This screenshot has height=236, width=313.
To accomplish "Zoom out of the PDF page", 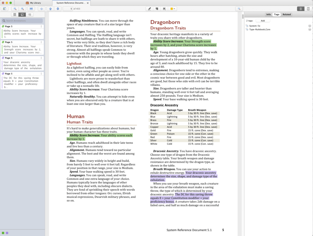I will pyautogui.click(x=15, y=8).
